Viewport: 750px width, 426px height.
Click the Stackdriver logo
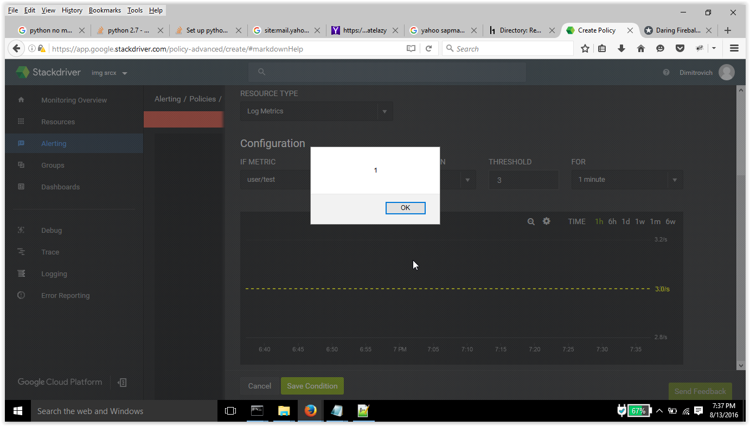(x=48, y=72)
